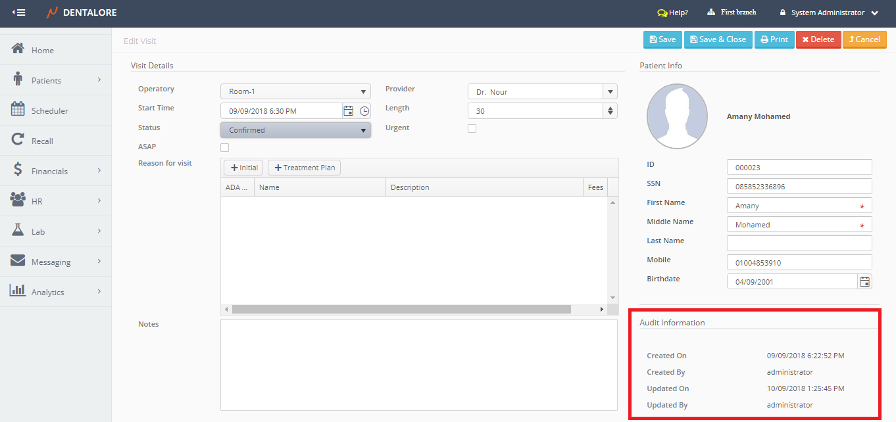Screen dimensions: 896x422
Task: Open the Operatory Room-1 dropdown
Action: pos(295,92)
